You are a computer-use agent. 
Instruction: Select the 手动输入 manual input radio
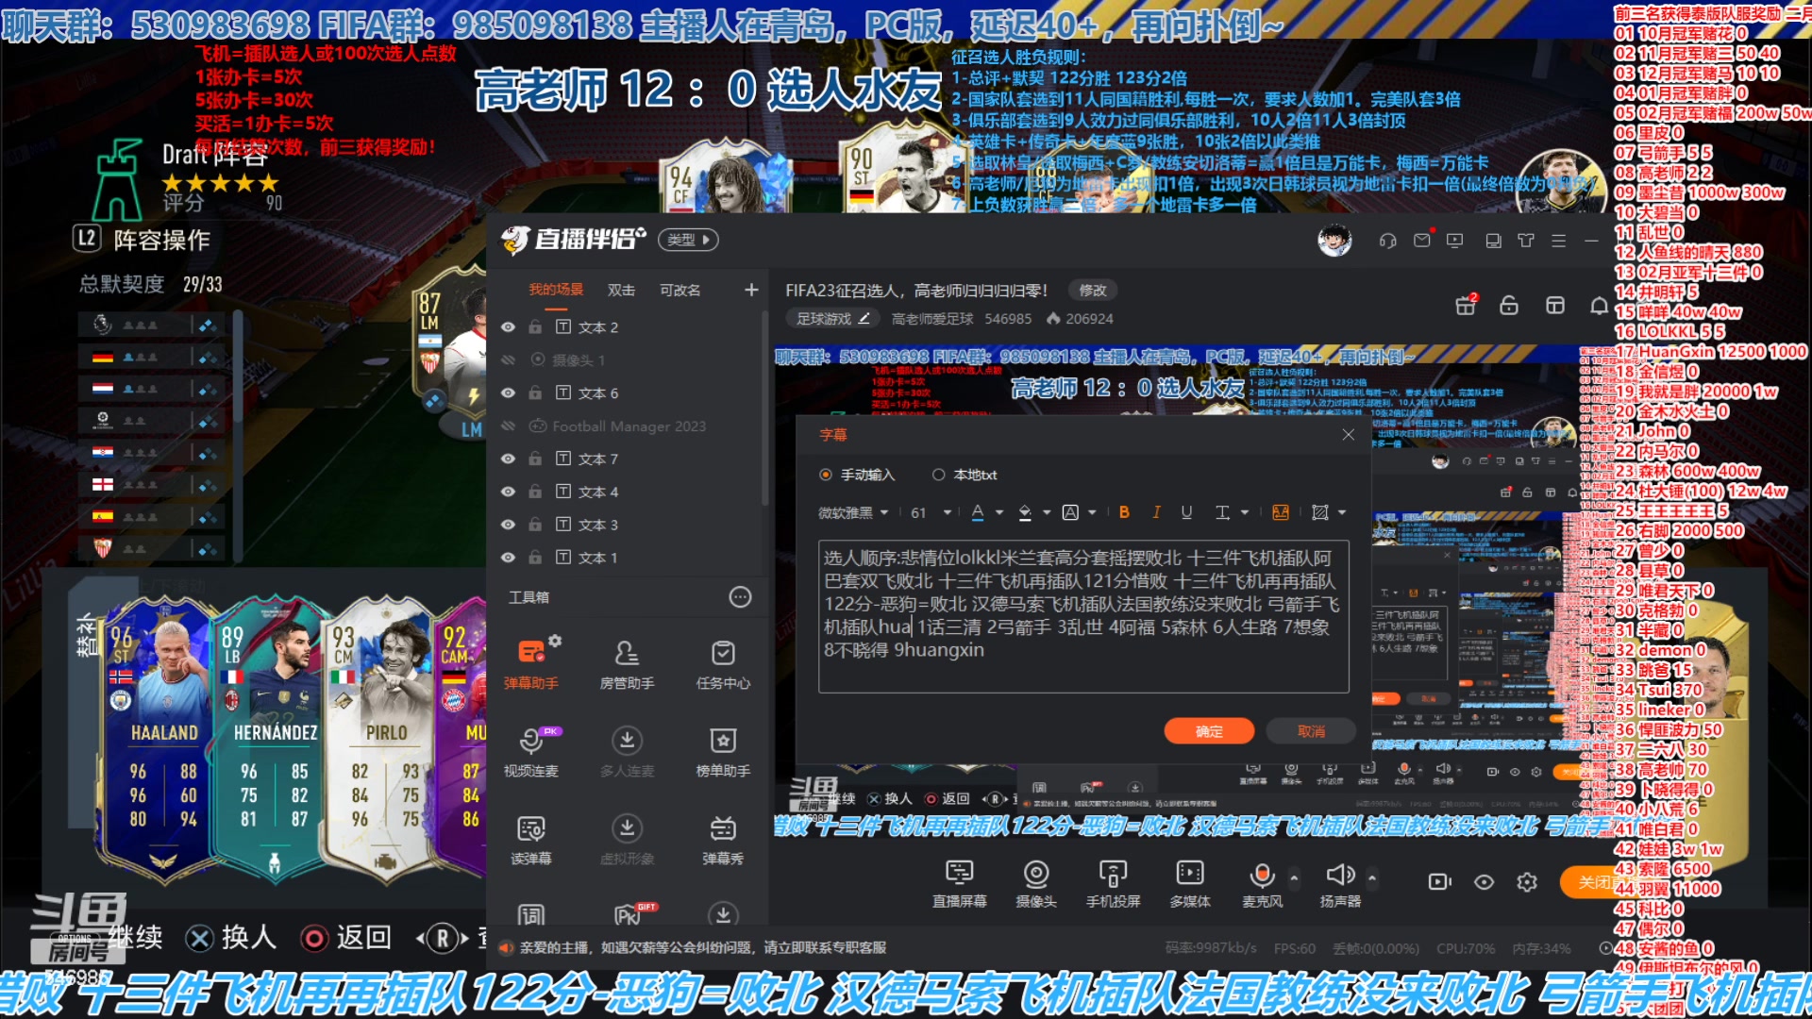coord(826,475)
